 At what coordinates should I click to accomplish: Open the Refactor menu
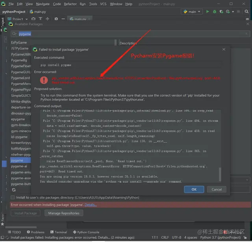tap(70, 4)
